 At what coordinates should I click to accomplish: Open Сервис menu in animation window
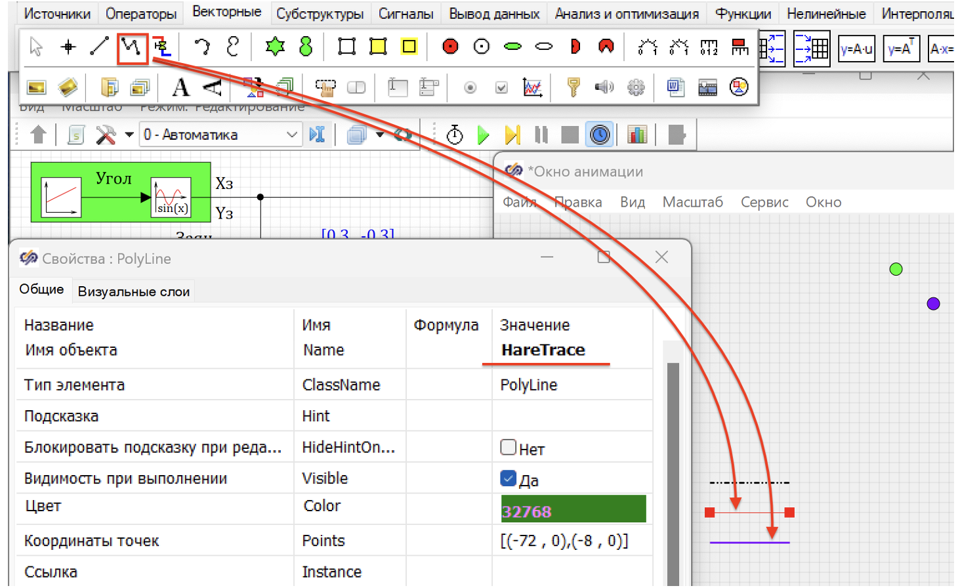(x=764, y=202)
